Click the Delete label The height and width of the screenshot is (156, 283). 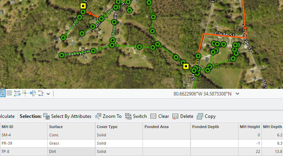pos(187,116)
